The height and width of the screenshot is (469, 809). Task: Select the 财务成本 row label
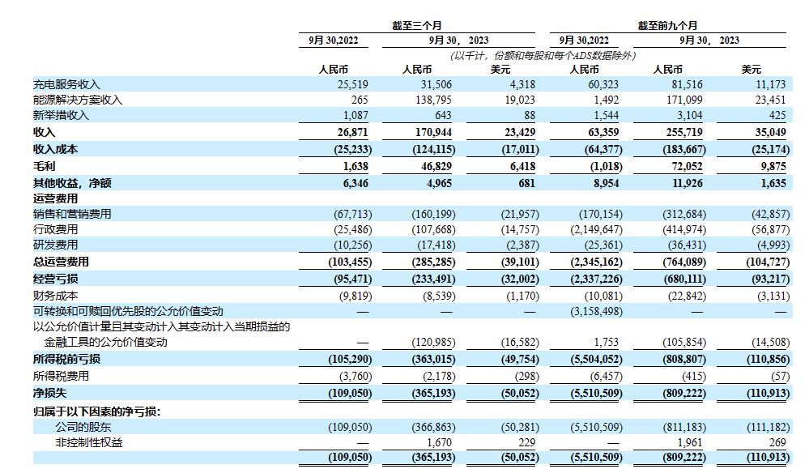[55, 296]
